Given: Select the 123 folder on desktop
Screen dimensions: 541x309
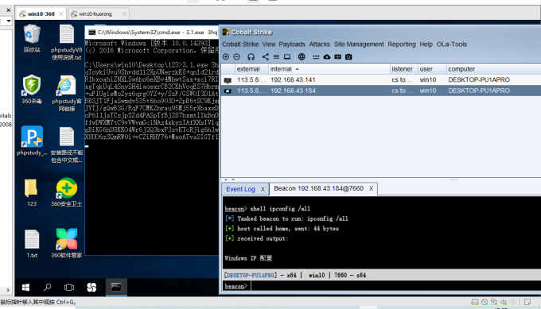Looking at the screenshot, I should coord(32,192).
